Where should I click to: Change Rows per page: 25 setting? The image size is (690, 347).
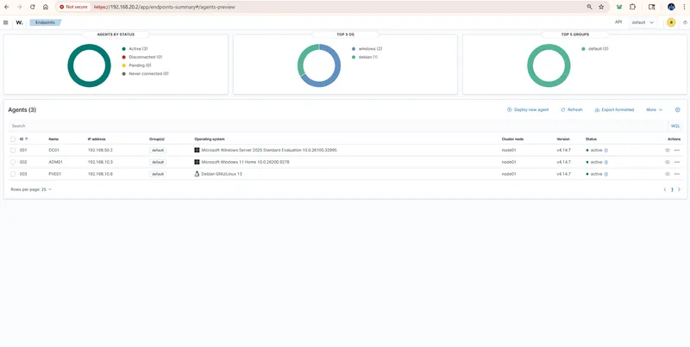(x=31, y=189)
